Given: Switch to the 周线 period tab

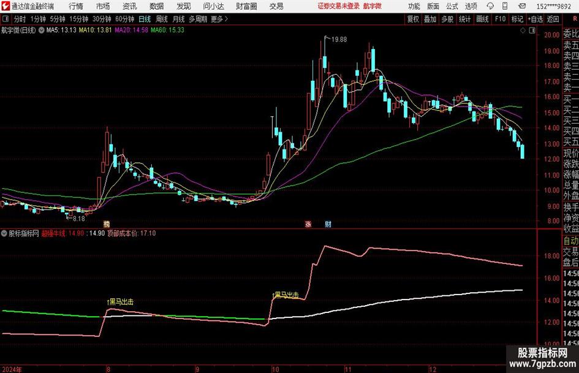Looking at the screenshot, I should [162, 19].
